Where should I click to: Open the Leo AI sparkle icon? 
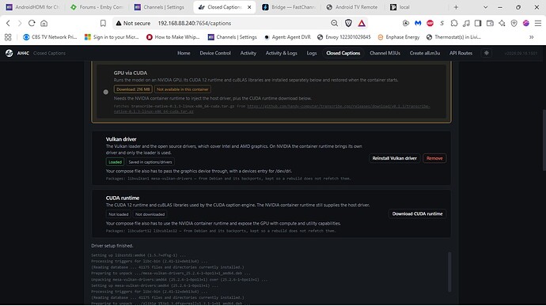click(502, 23)
